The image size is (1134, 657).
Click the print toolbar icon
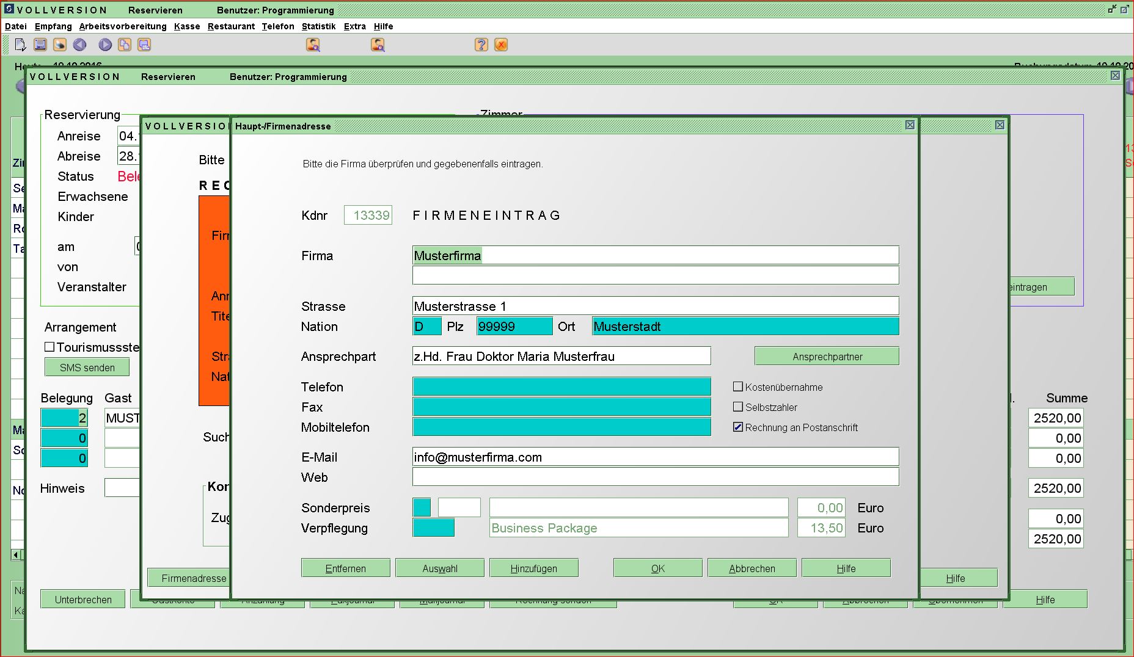[x=60, y=45]
